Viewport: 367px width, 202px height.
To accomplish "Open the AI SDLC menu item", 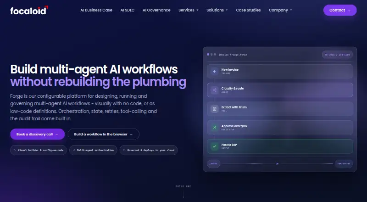I will click(x=128, y=10).
